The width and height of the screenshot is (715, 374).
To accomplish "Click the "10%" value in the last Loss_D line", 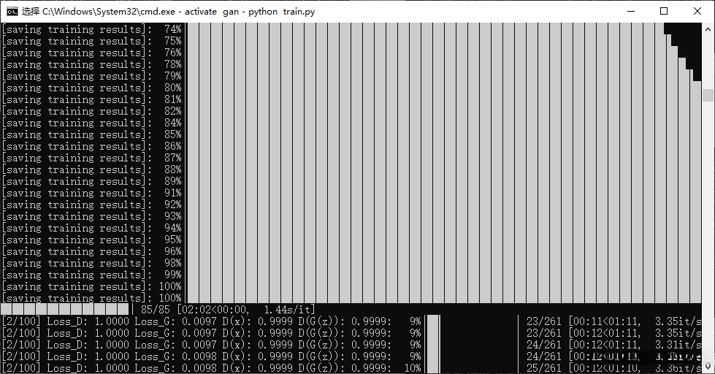I will [x=412, y=368].
